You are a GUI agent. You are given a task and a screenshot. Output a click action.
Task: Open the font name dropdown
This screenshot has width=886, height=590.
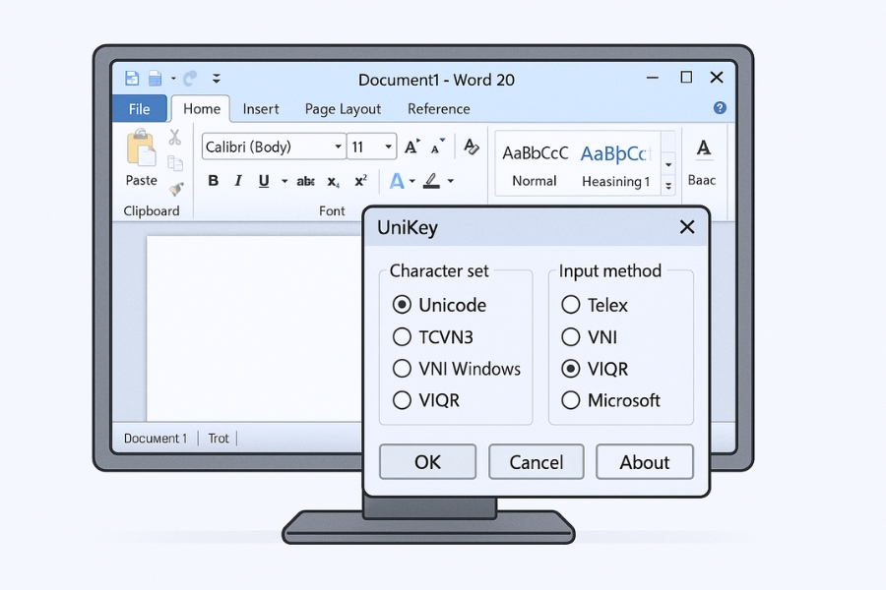[338, 146]
